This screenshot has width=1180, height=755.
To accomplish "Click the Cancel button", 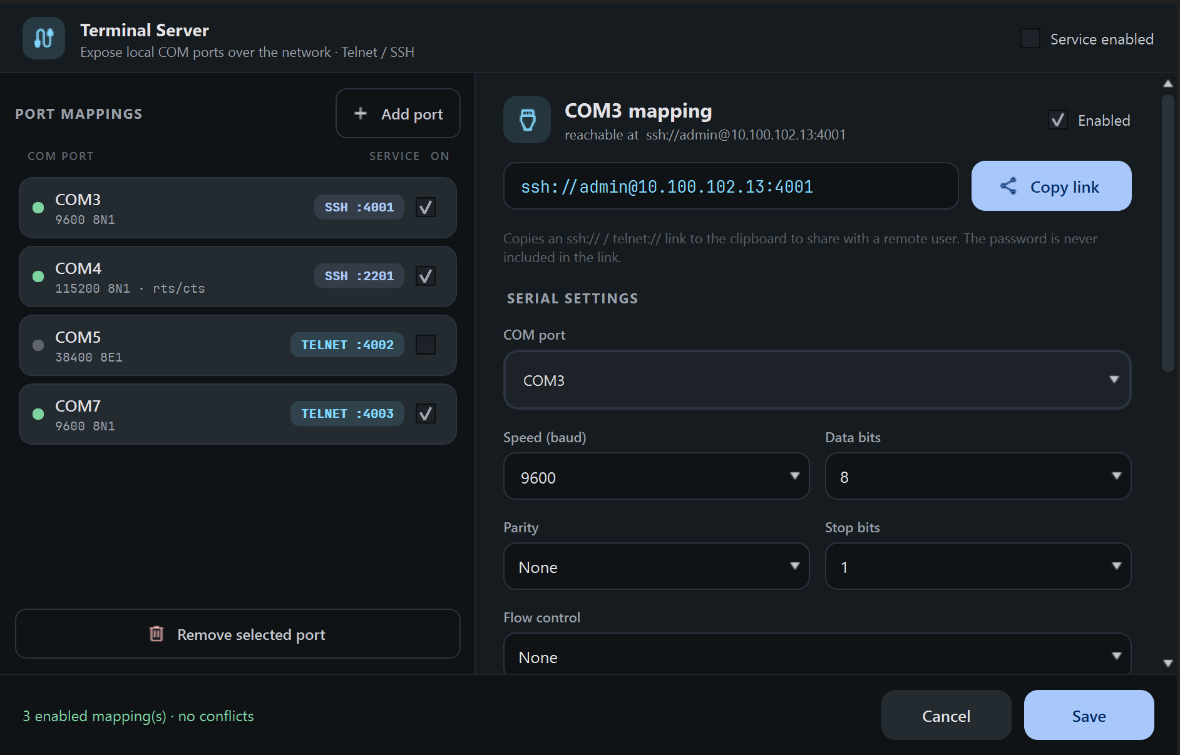I will coord(946,715).
